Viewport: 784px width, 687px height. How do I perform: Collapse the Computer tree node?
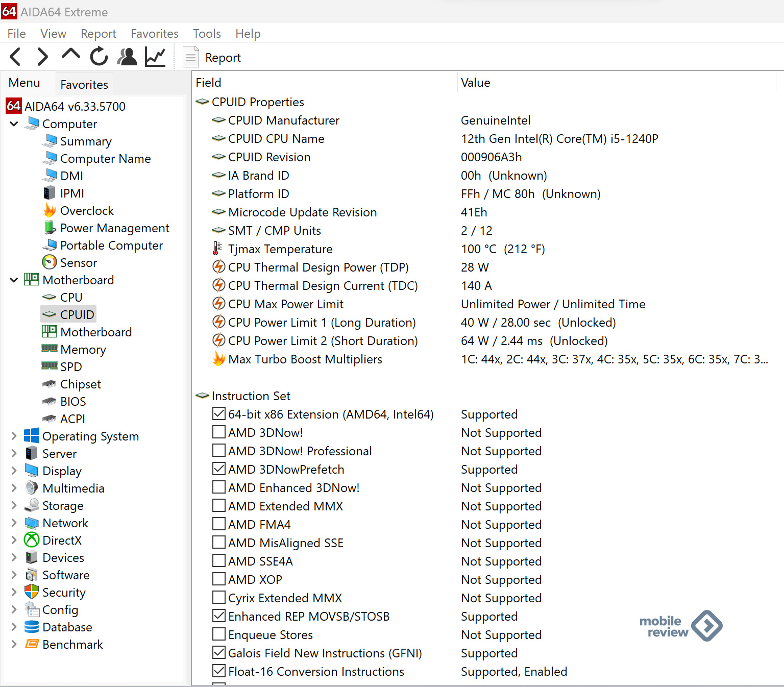[x=14, y=124]
